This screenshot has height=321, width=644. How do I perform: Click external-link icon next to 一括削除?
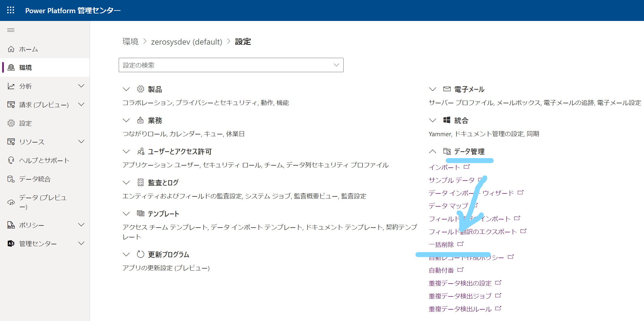coord(461,244)
